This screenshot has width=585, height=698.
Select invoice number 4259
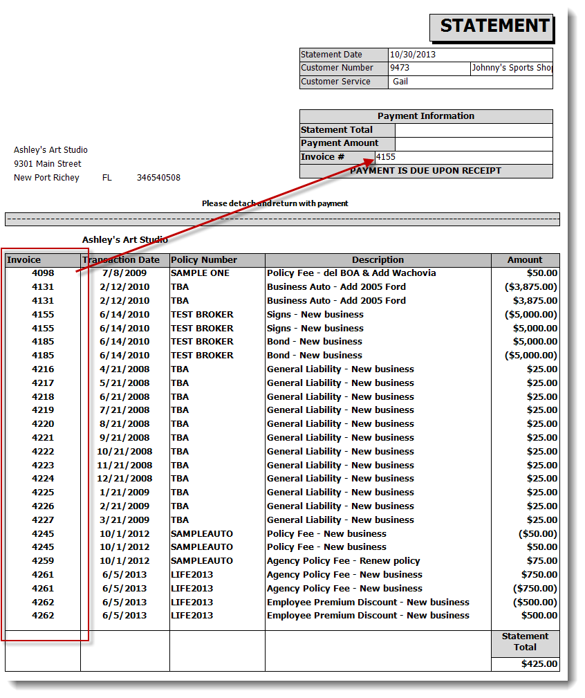43,561
